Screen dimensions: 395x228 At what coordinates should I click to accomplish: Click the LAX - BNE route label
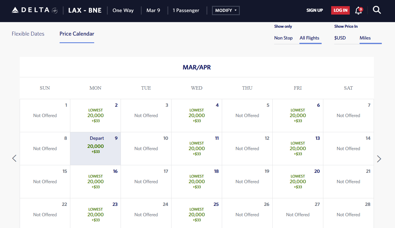(x=85, y=10)
